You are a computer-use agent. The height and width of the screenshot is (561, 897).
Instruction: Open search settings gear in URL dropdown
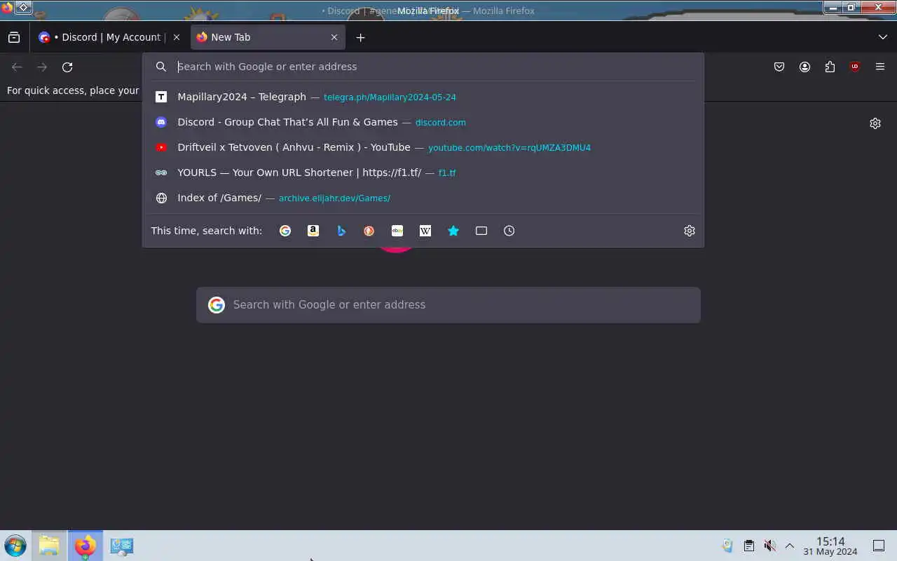(x=690, y=231)
